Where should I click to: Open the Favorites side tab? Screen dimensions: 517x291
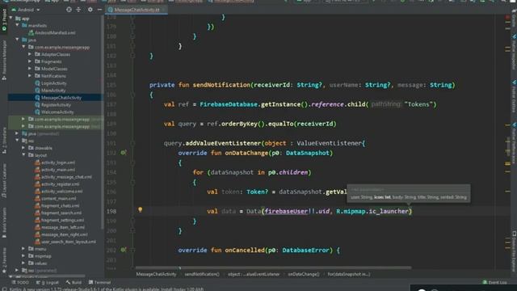pos(4,260)
